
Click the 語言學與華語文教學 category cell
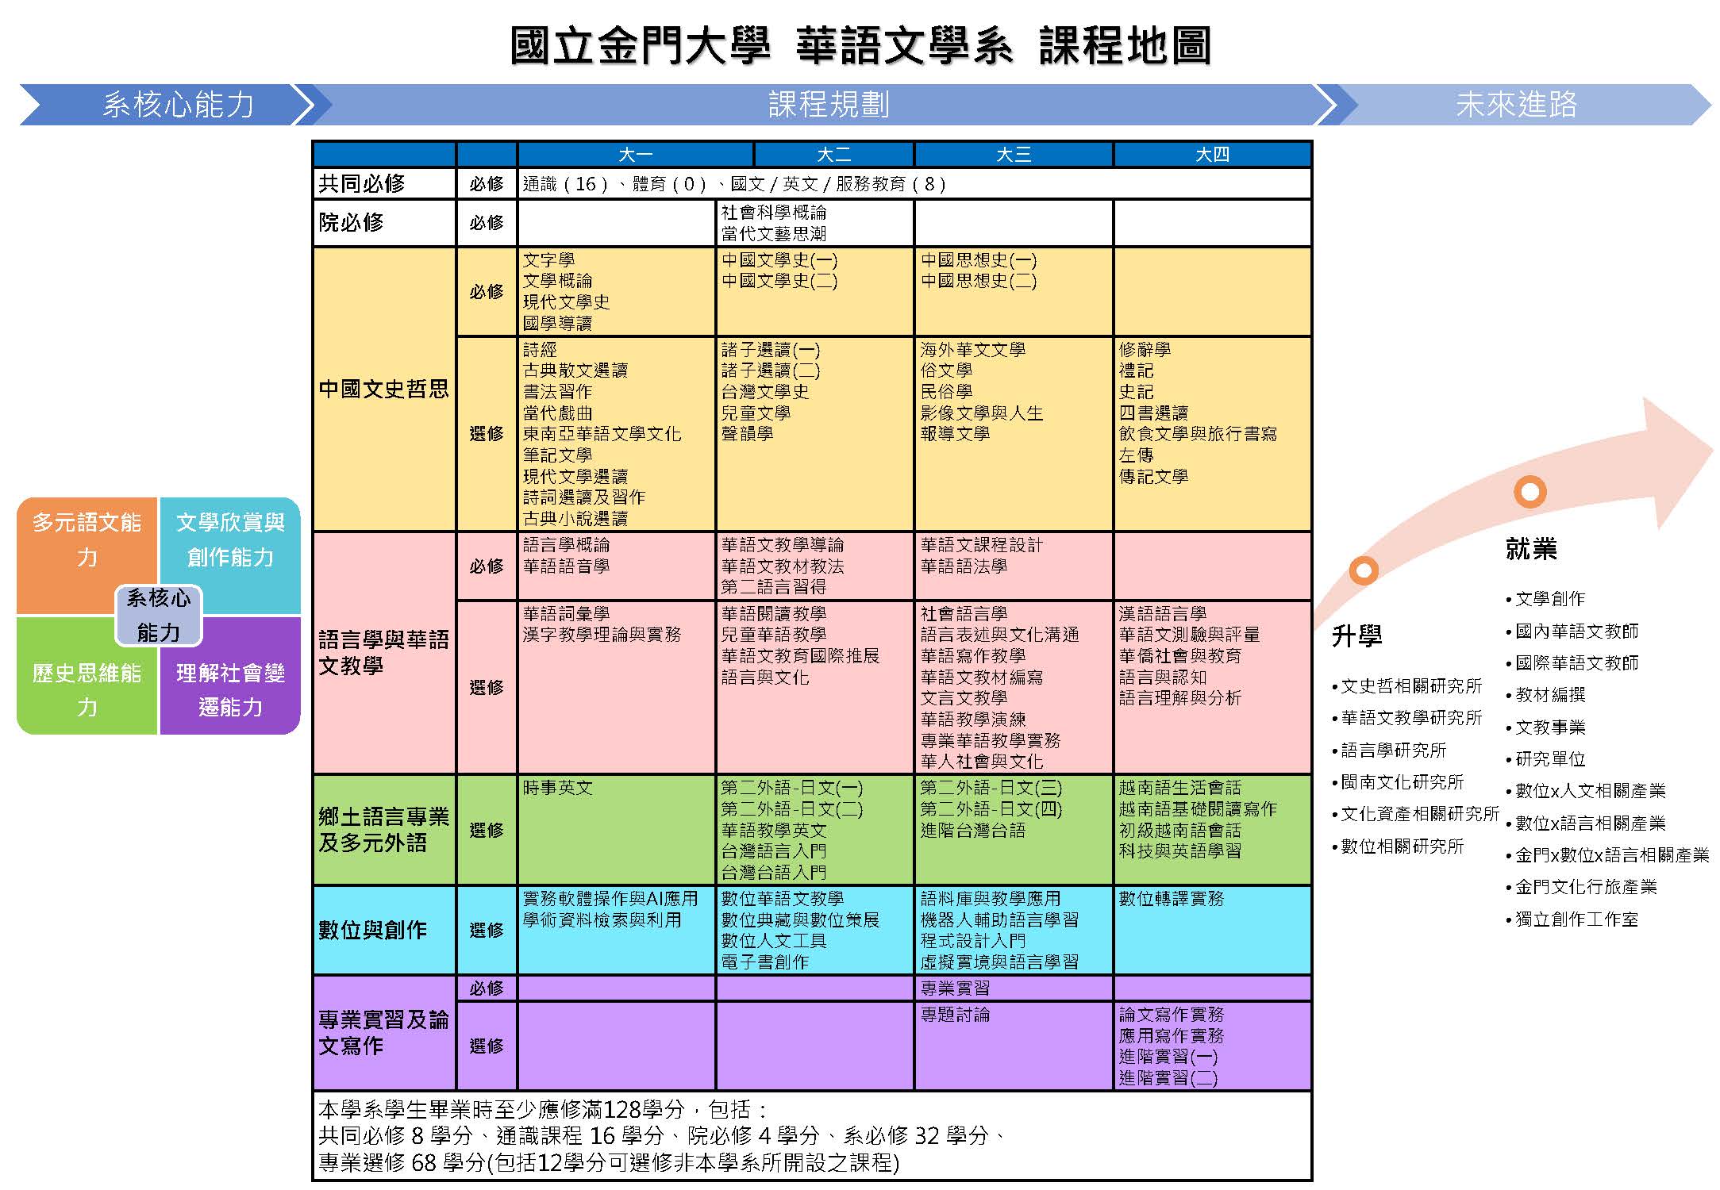point(384,652)
